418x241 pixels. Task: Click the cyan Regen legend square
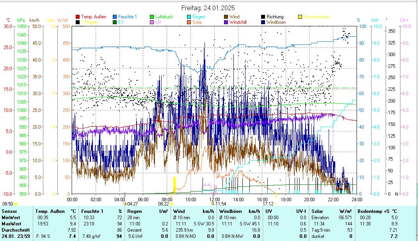(x=189, y=17)
